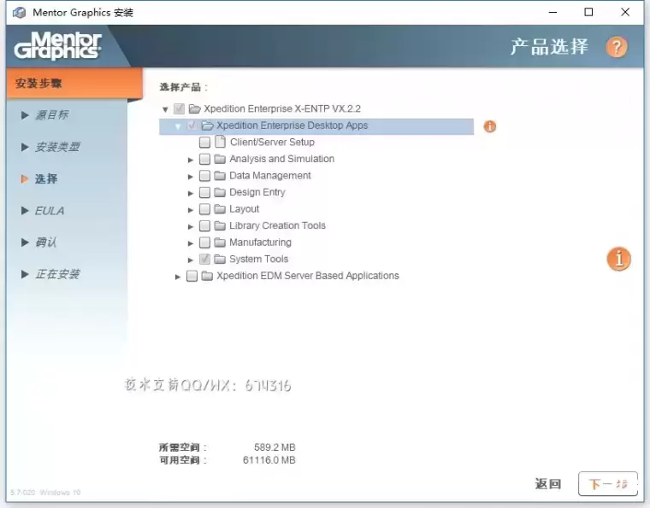Select the Library Creation Tools row text
The height and width of the screenshot is (508, 650).
click(277, 225)
